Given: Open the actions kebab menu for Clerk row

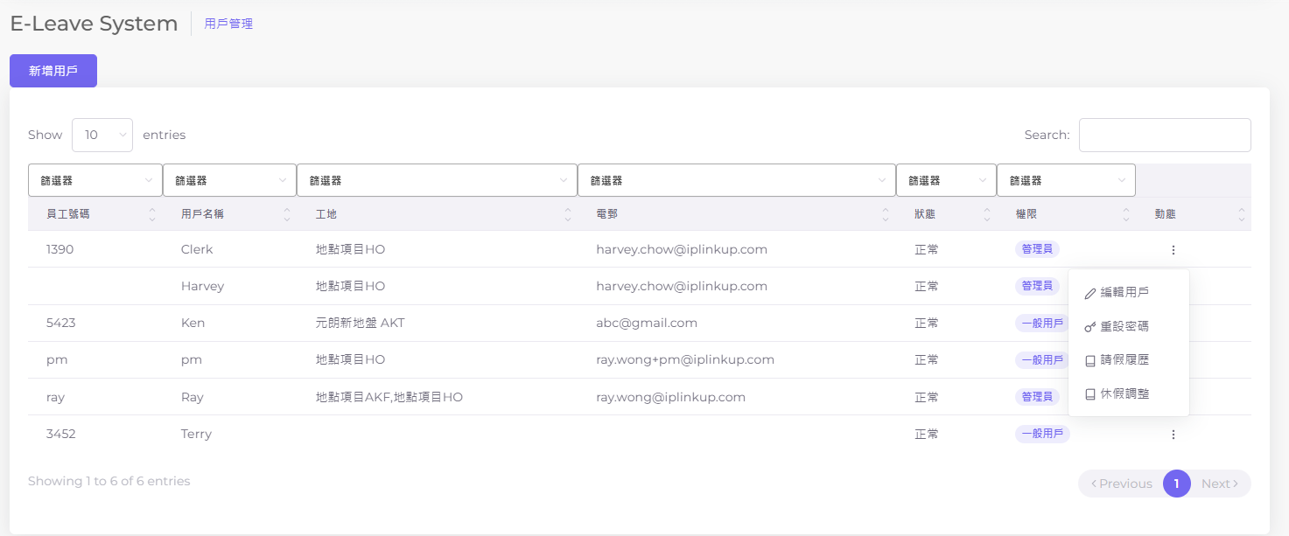Looking at the screenshot, I should 1173,250.
